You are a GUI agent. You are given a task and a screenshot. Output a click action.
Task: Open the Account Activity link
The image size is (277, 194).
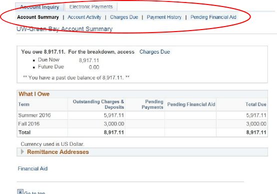tap(84, 17)
